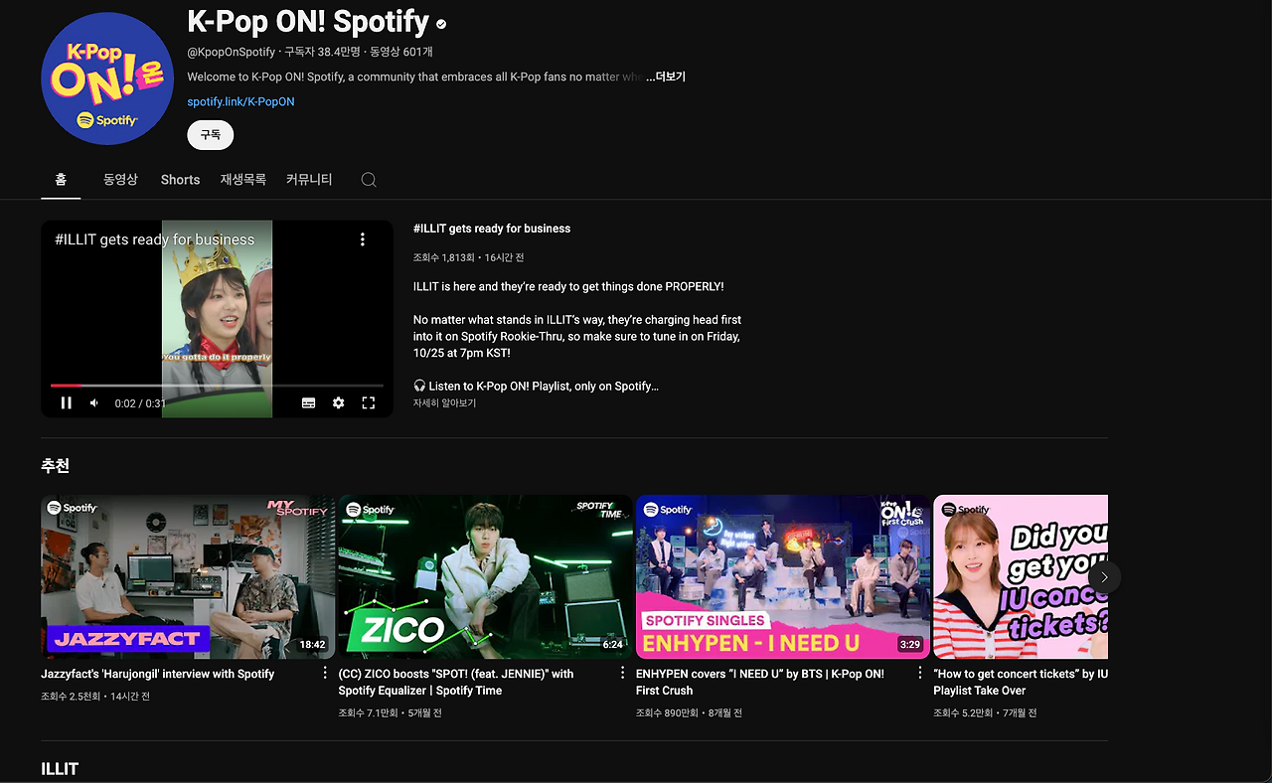Toggle subtitles on the featured video
Screen dimensions: 1272x783
click(x=309, y=402)
